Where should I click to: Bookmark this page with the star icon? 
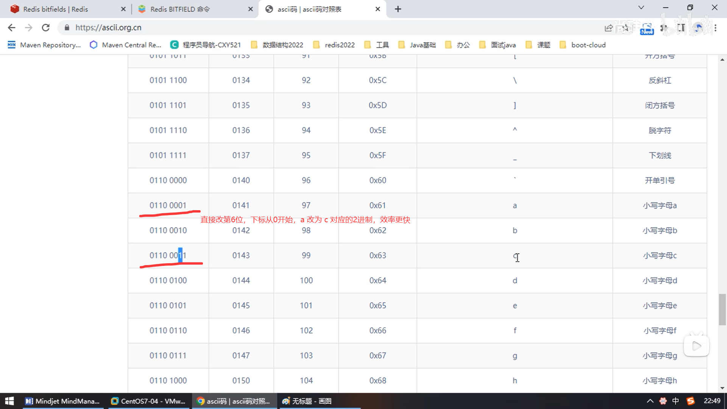[626, 28]
